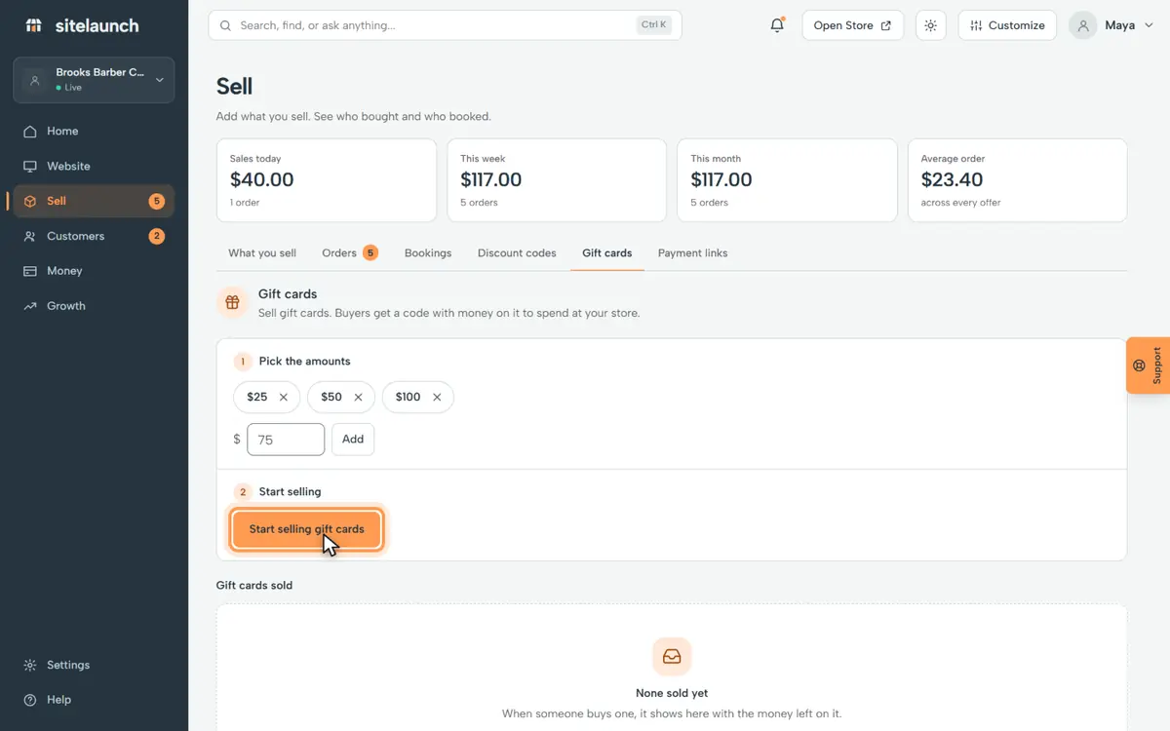Click the Sales today card
Screen dimensions: 1170x731
click(x=327, y=180)
